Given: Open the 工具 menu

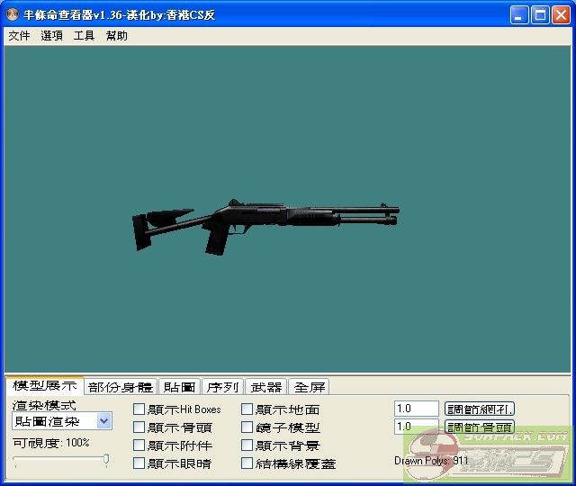Looking at the screenshot, I should click(84, 36).
